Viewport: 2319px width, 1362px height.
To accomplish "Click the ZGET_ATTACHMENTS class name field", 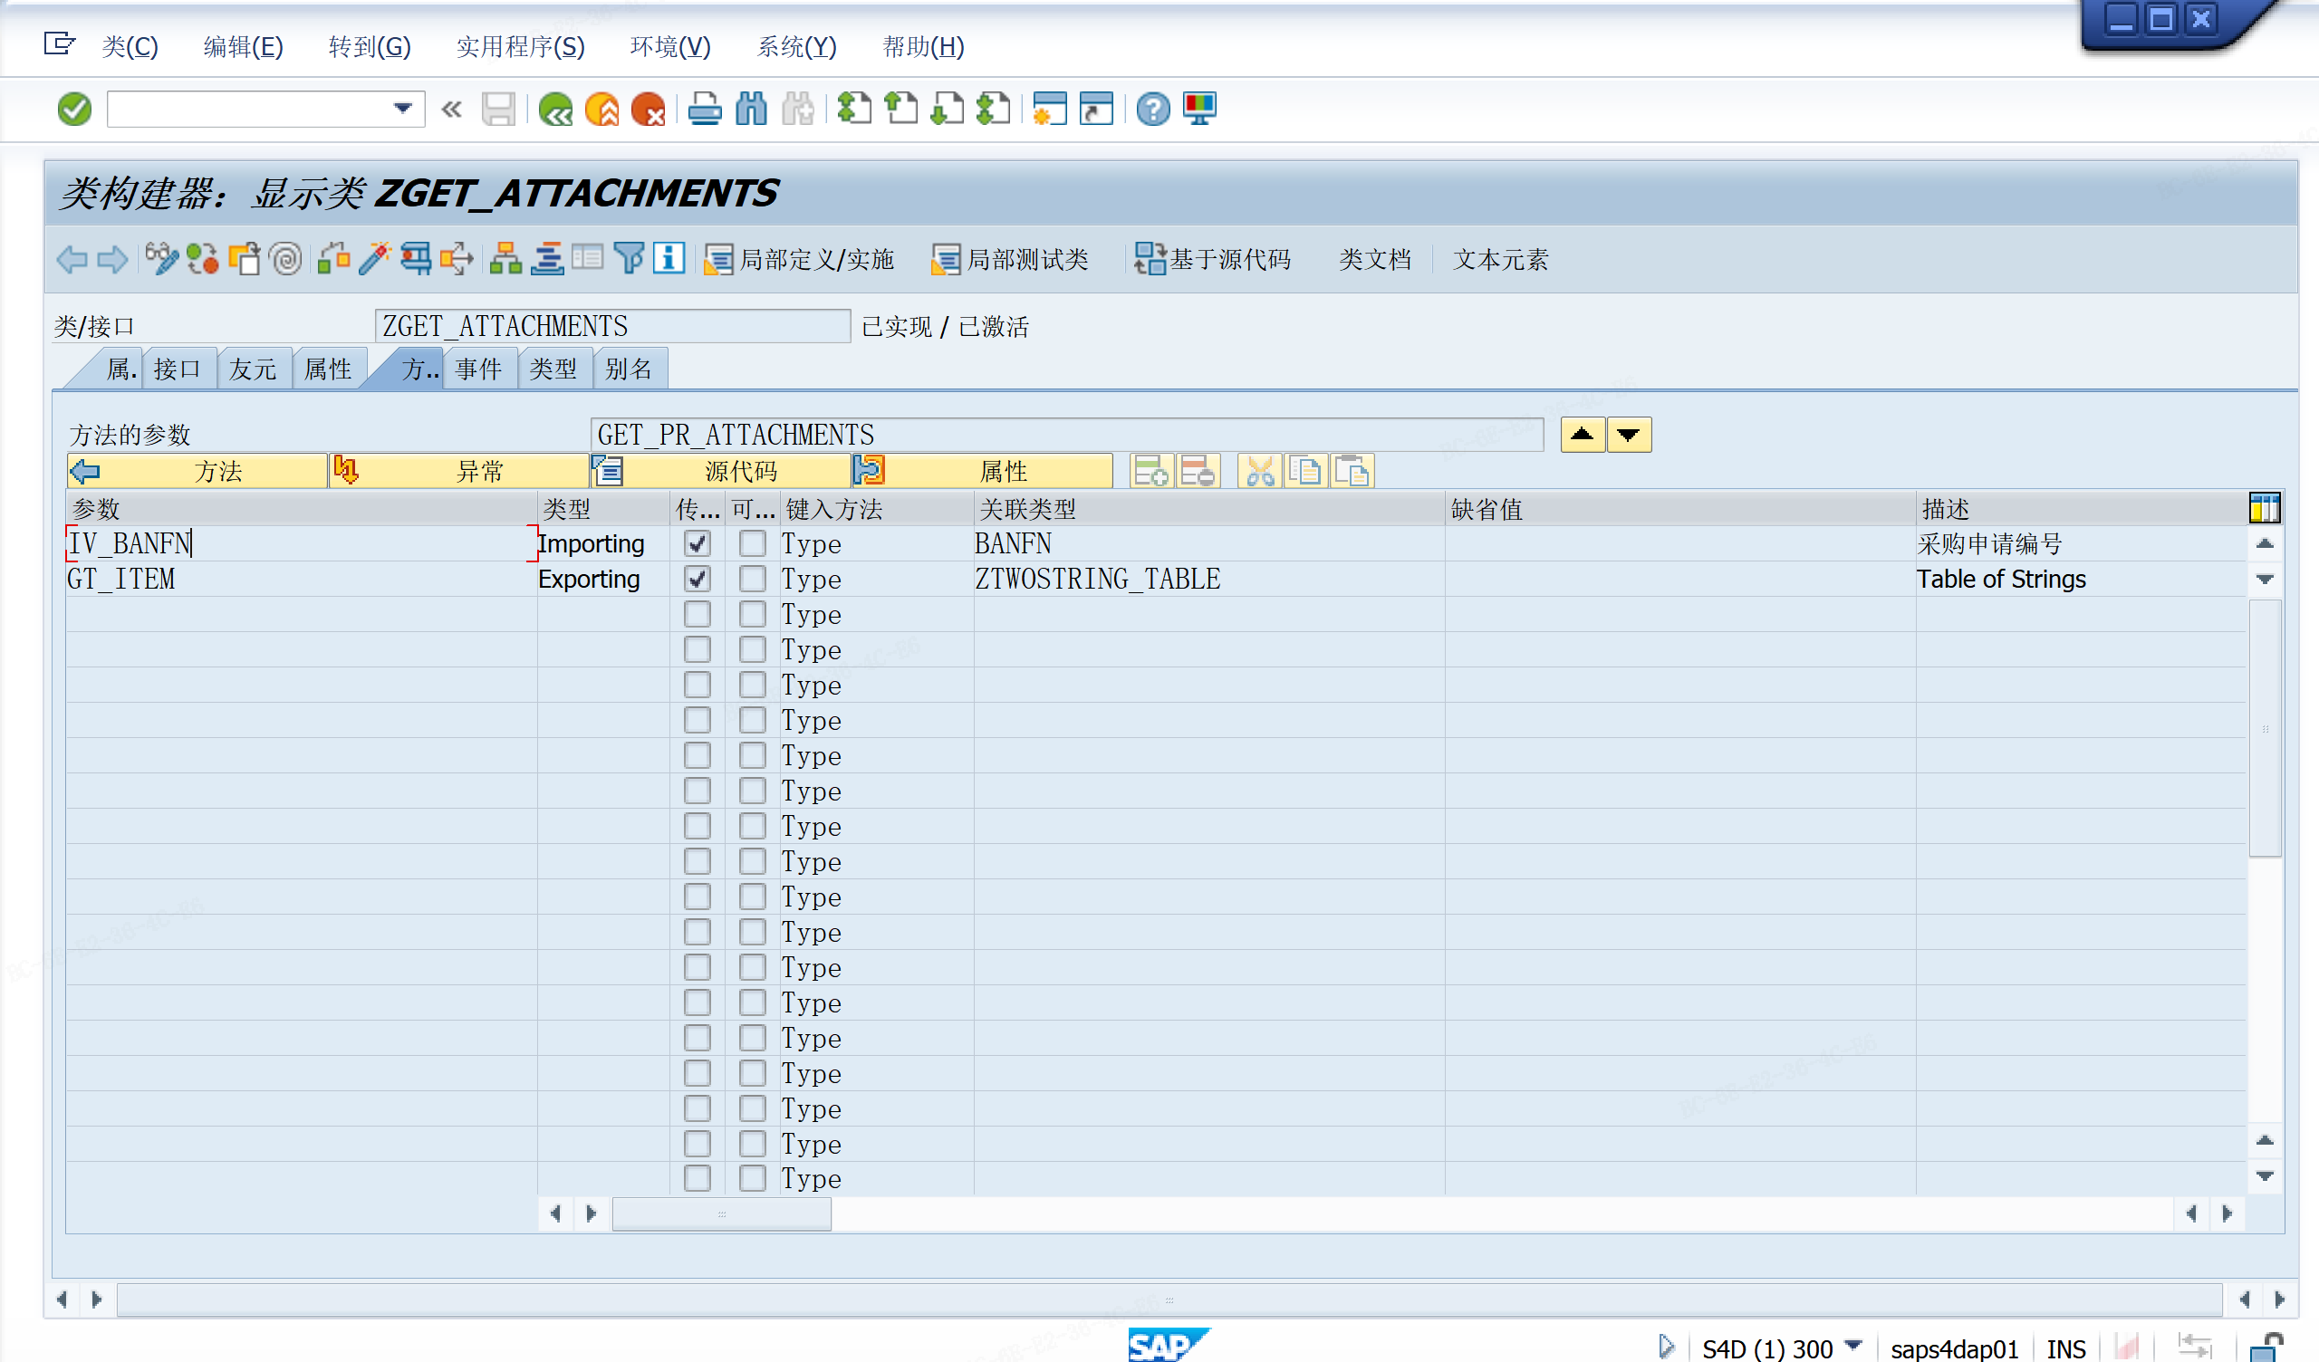I will [612, 326].
